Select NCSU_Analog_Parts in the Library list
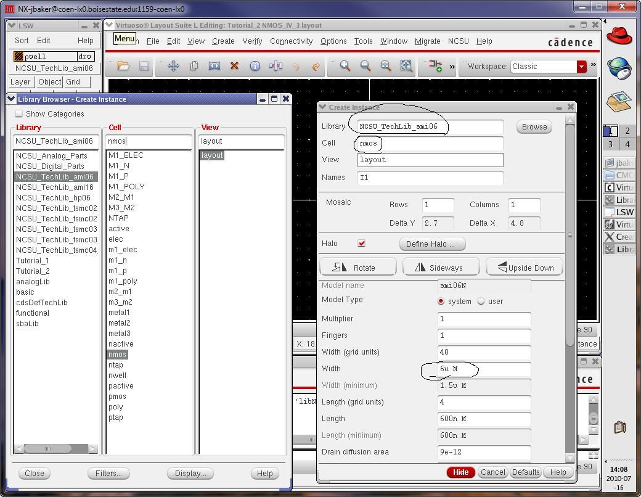The height and width of the screenshot is (497, 641). [x=52, y=156]
